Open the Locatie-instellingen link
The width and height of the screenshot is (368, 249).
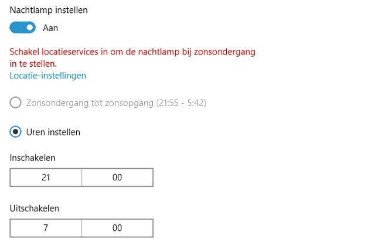pyautogui.click(x=48, y=76)
